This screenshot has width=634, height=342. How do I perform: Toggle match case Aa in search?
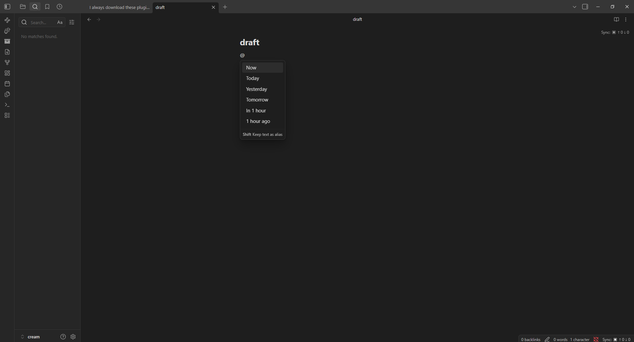pos(60,22)
